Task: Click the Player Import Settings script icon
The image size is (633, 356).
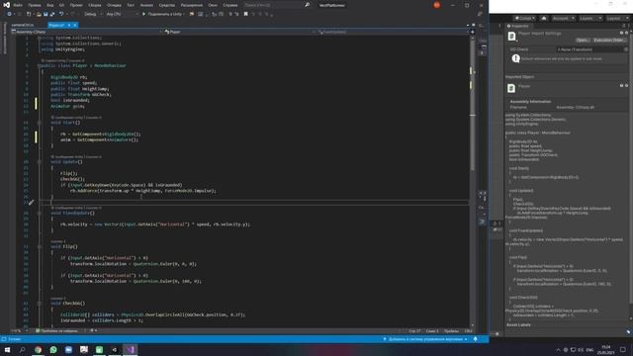Action: (512, 37)
